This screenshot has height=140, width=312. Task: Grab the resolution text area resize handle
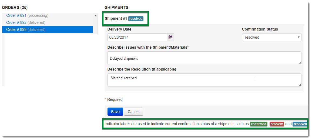point(300,85)
